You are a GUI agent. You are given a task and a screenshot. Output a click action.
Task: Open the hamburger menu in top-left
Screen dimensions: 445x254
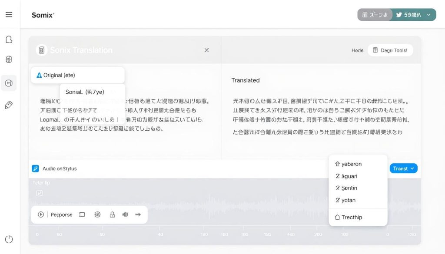[x=9, y=14]
